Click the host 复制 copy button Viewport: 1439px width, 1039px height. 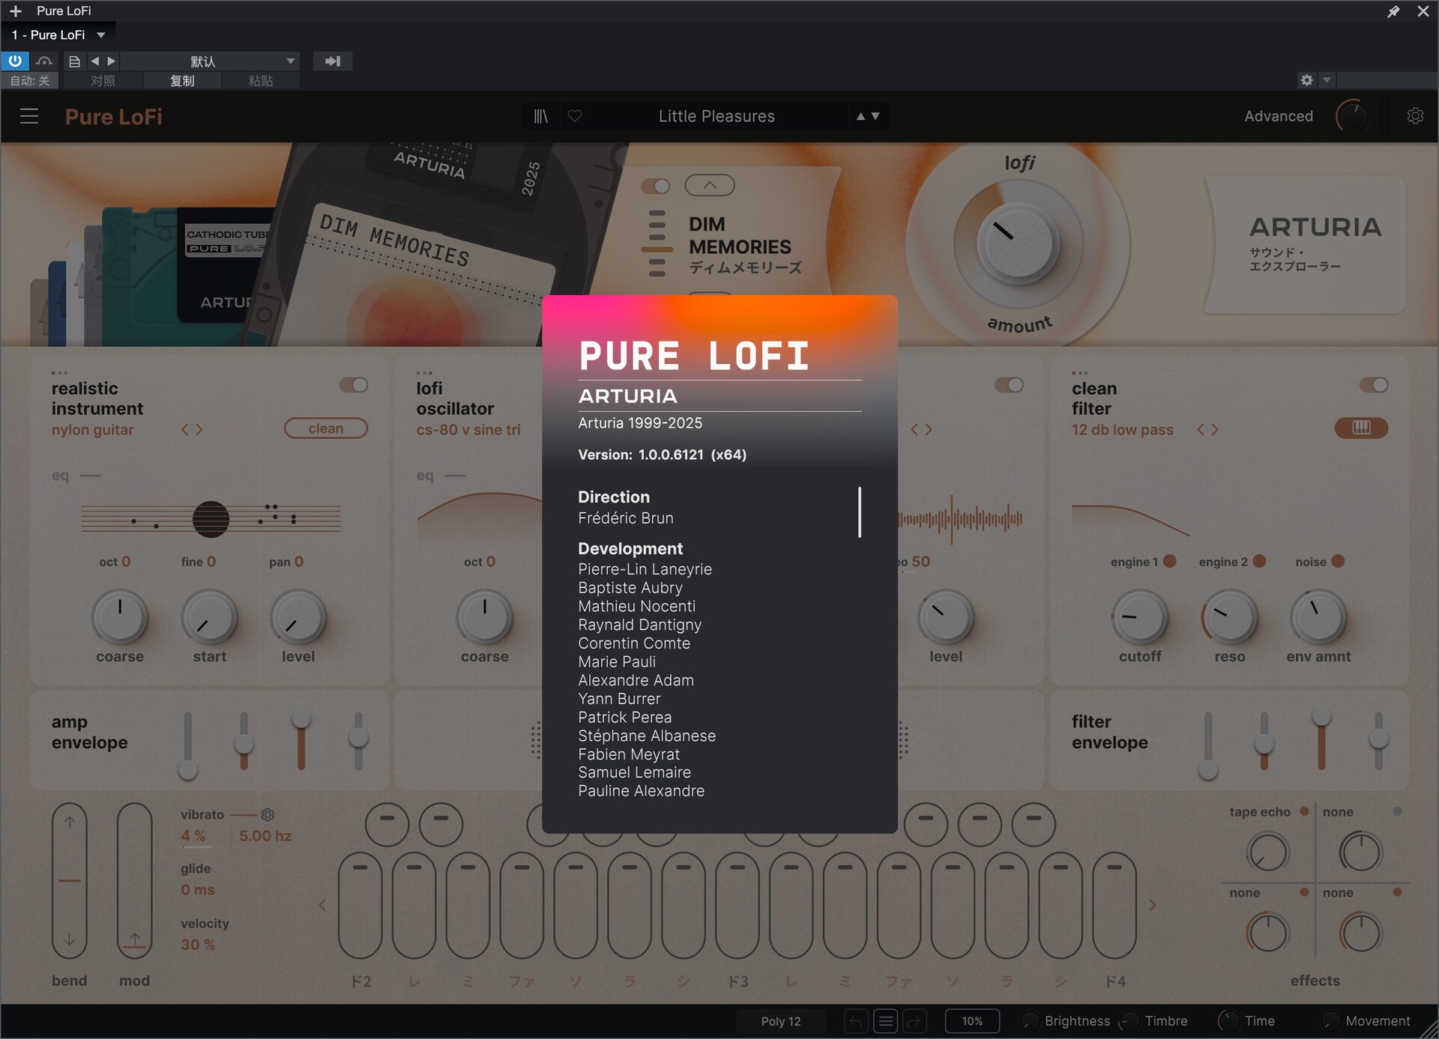pos(182,80)
